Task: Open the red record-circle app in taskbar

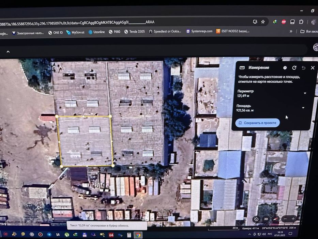Action: (x=40, y=235)
